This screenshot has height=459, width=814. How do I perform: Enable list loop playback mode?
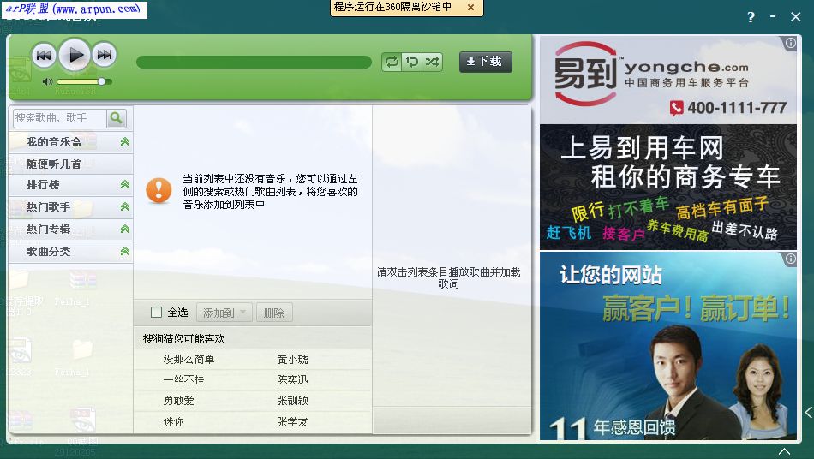point(392,62)
